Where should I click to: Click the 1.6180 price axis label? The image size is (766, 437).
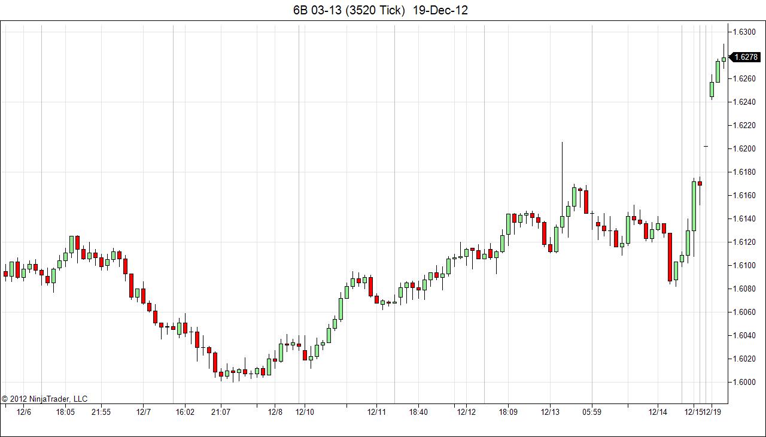745,172
